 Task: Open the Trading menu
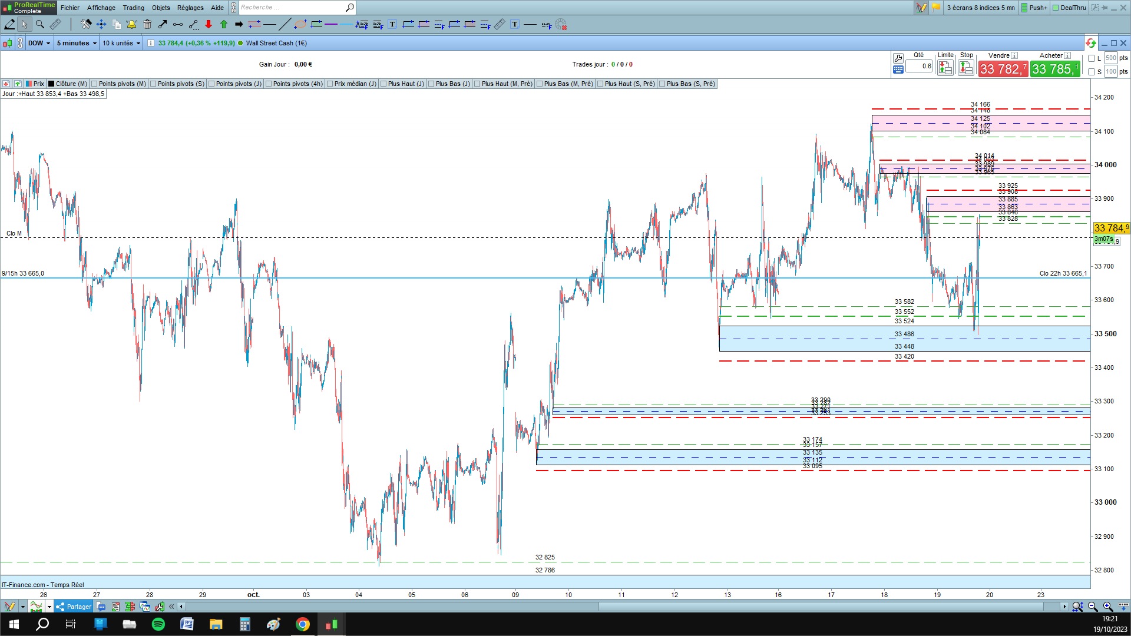tap(133, 8)
